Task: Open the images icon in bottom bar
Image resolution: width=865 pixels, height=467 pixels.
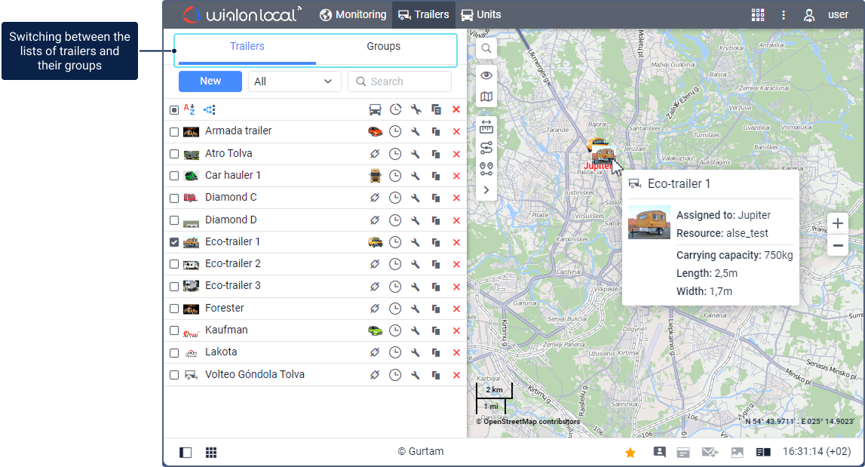Action: pyautogui.click(x=737, y=453)
